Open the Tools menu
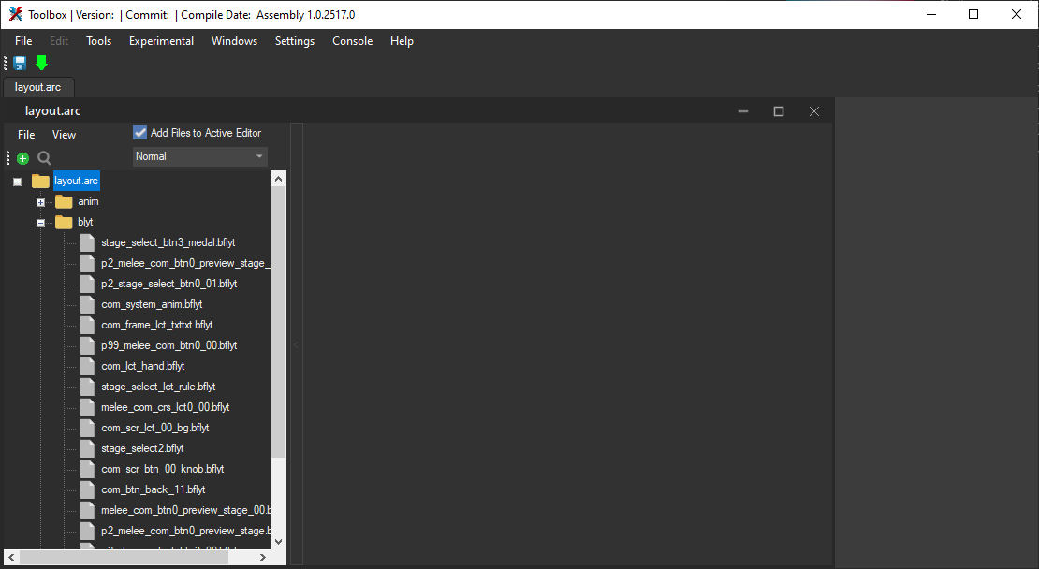The image size is (1039, 569). pos(98,41)
